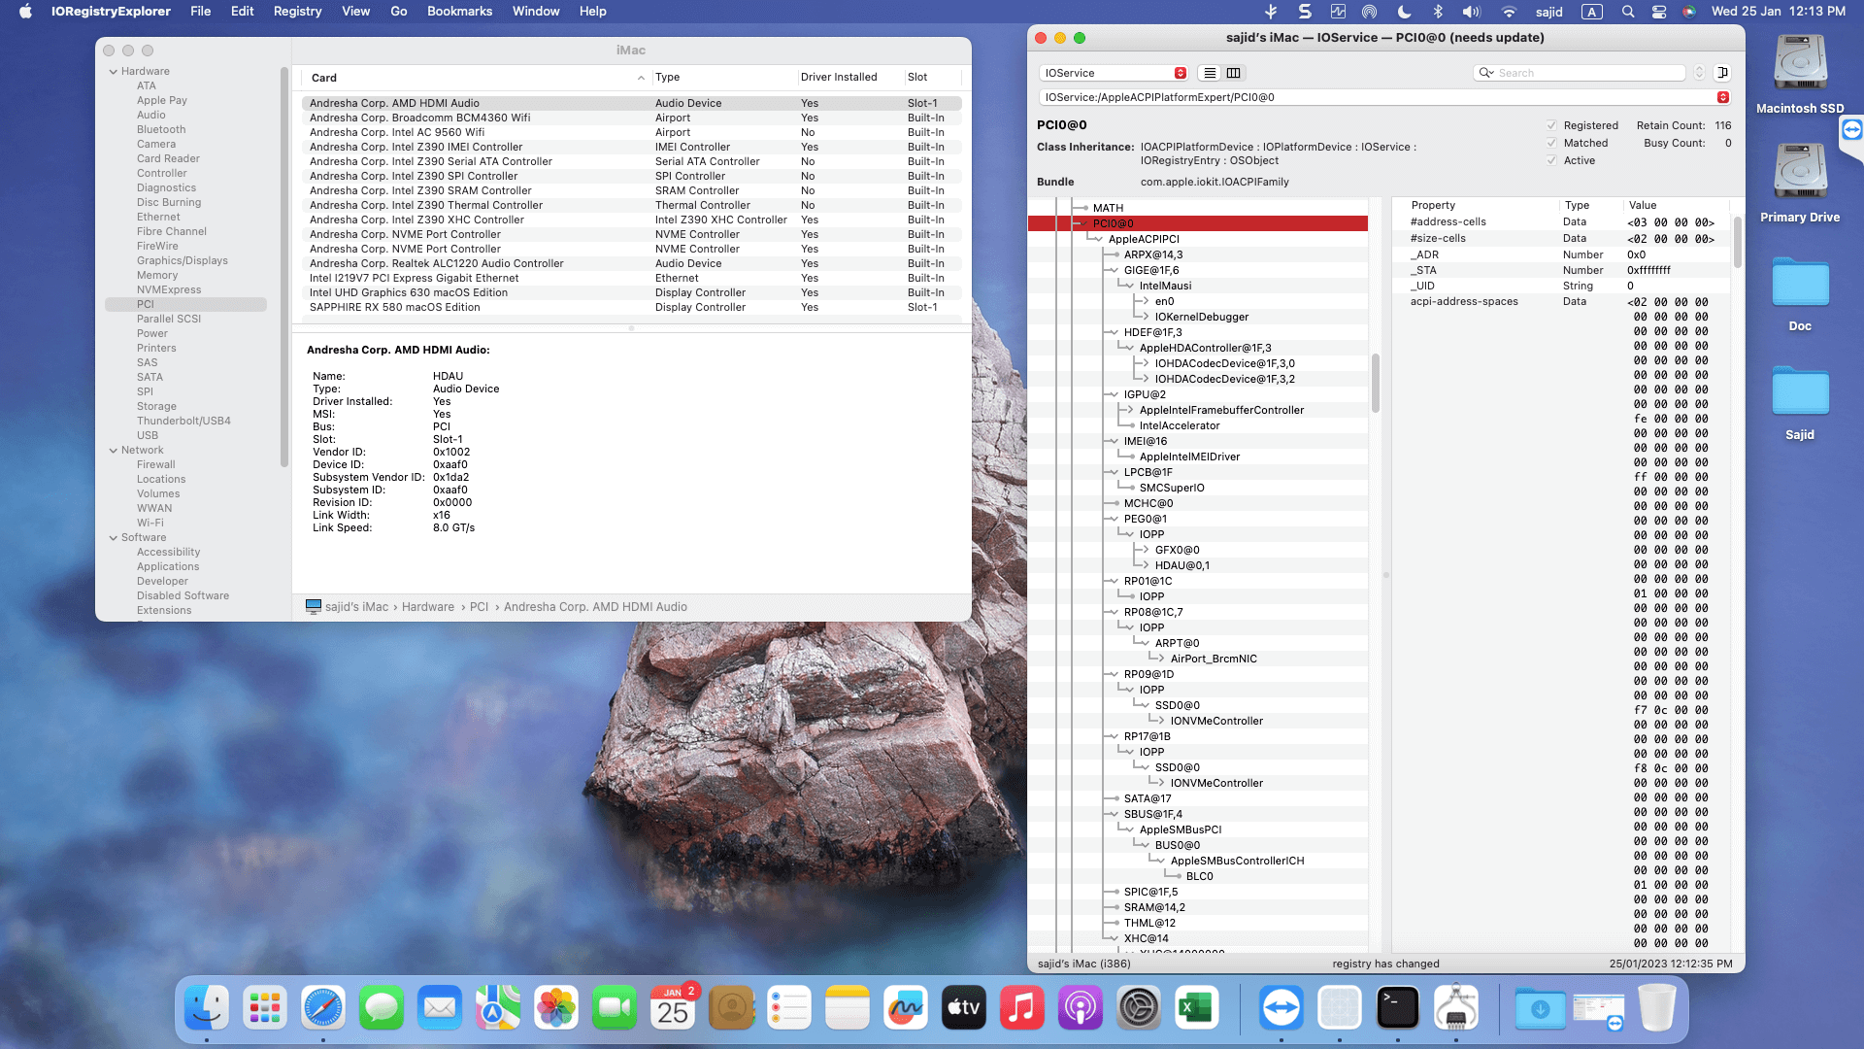Click the IORegistry tree scrollbar
Screen dimensions: 1864x1049
point(1375,383)
